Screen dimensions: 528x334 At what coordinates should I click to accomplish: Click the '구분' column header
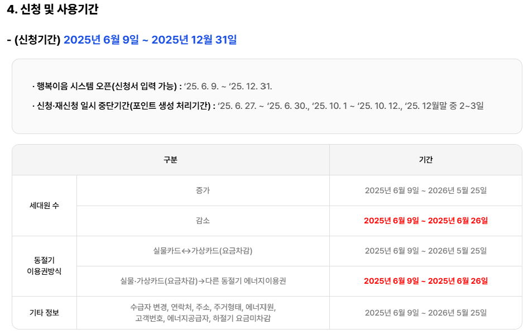coord(170,160)
